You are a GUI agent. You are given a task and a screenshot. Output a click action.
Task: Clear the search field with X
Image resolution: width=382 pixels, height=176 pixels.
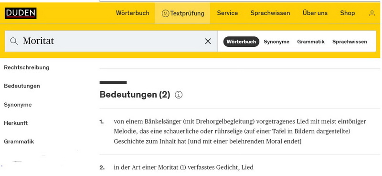pos(208,41)
